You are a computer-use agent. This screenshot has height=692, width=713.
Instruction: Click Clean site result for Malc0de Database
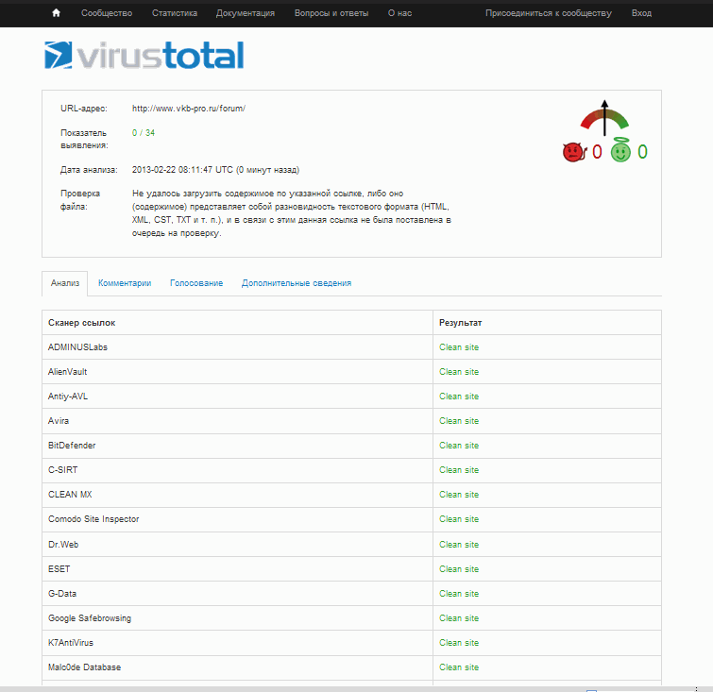pos(459,667)
